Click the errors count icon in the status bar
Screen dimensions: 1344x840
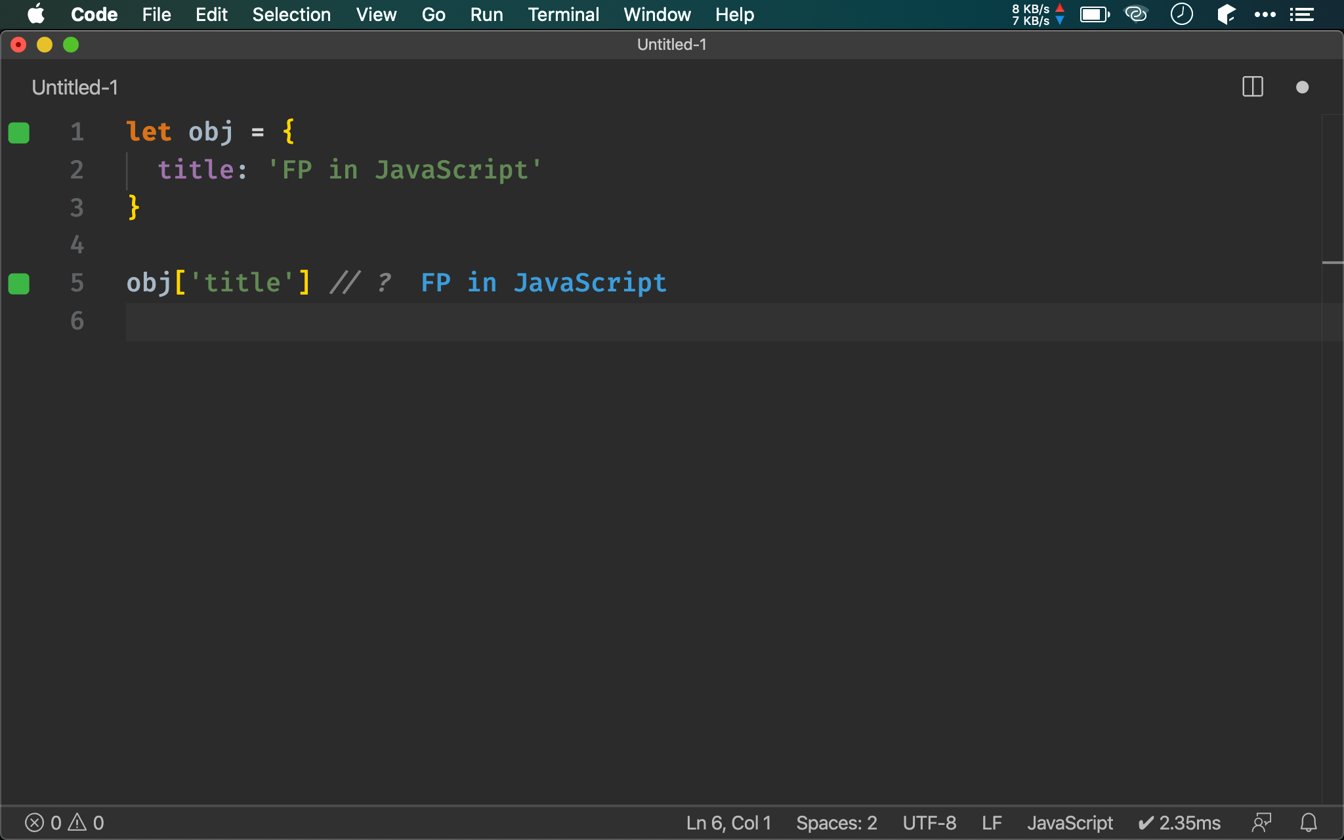[35, 822]
